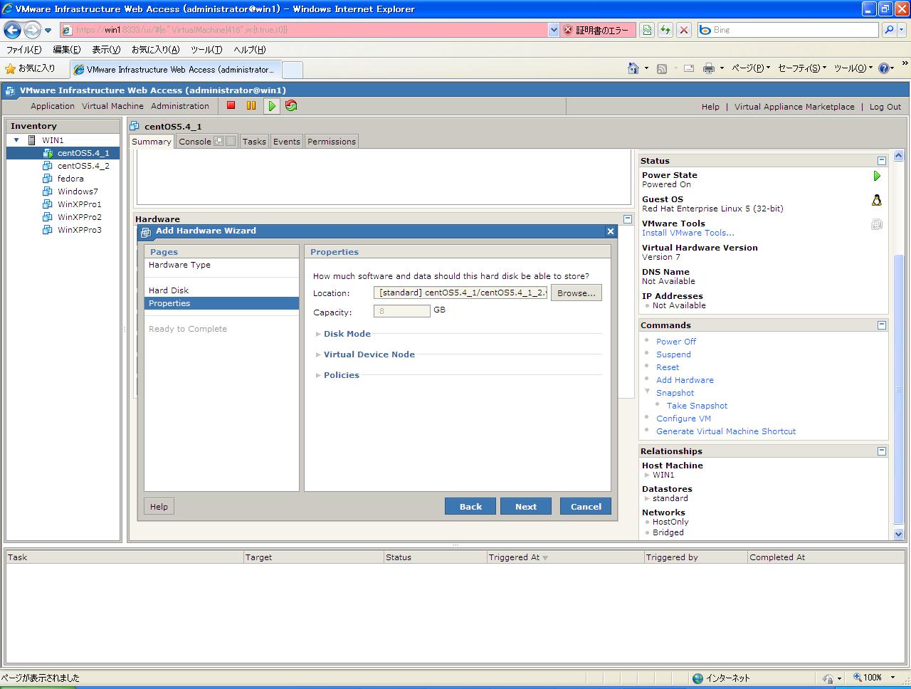Click the green Power On toolbar icon
Viewport: 911px width, 689px height.
point(272,105)
